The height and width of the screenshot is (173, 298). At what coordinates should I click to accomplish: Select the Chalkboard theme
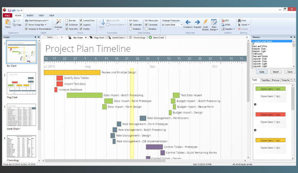pyautogui.click(x=257, y=54)
